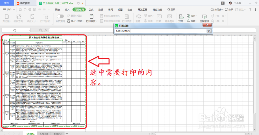Open the 稻壳模板 templates tab
The height and width of the screenshot is (135, 259).
(25, 3)
